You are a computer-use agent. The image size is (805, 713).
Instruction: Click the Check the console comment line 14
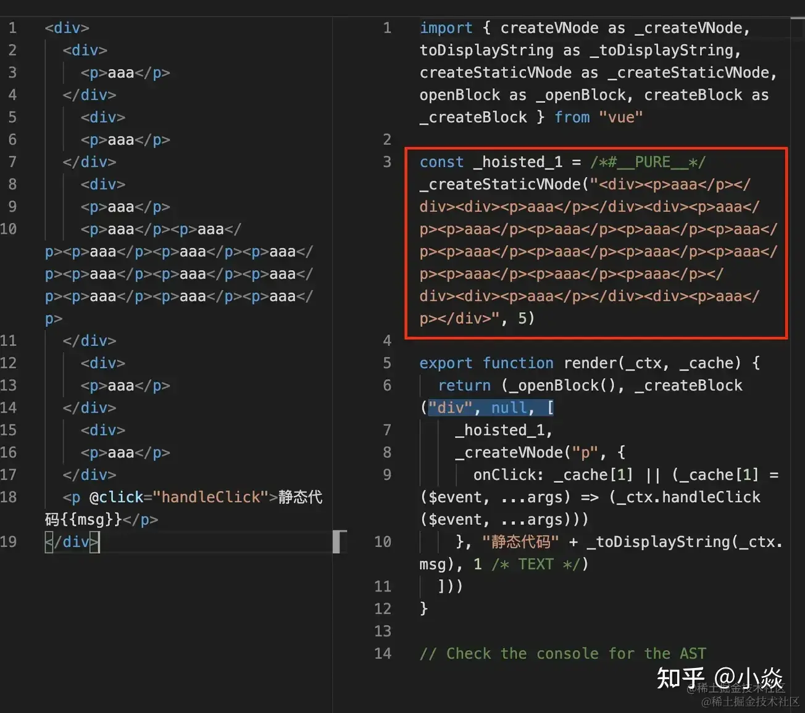562,653
